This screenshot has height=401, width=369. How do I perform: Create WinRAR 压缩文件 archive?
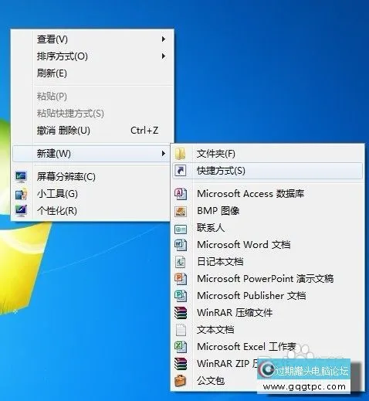point(268,313)
